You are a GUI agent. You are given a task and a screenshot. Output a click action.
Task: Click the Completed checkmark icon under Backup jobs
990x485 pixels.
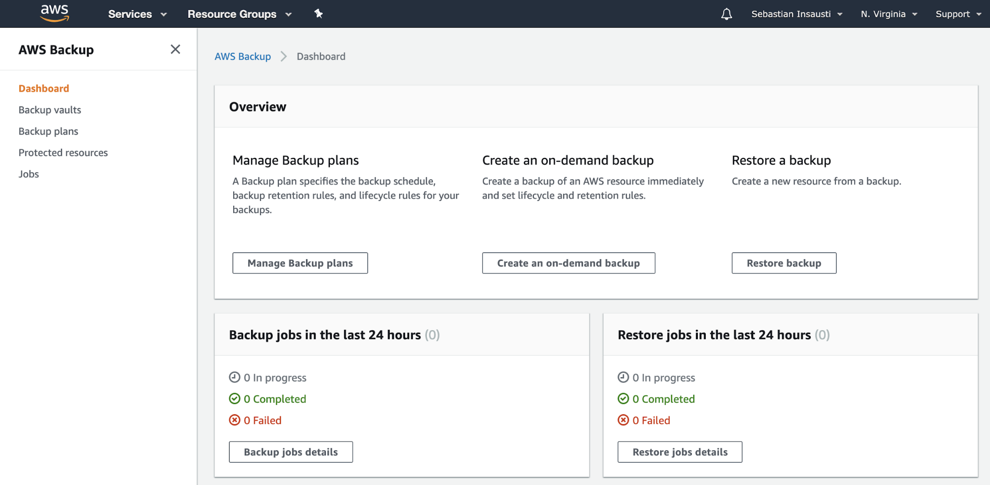(x=235, y=399)
